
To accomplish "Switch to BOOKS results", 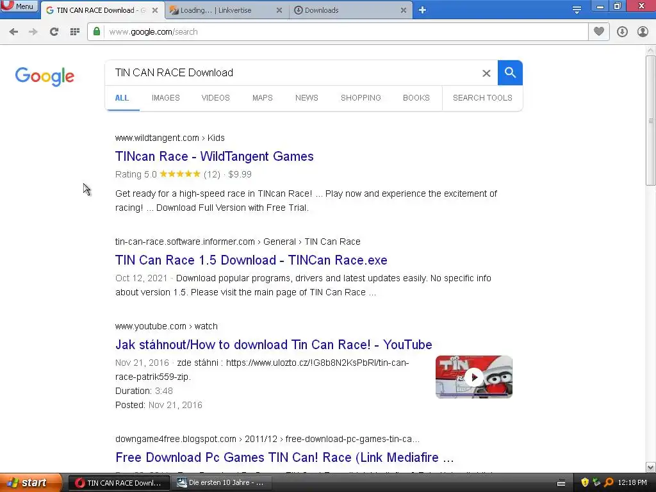I will [416, 98].
